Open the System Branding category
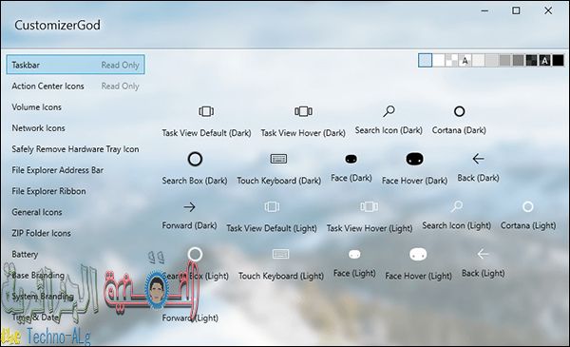Viewport: 570px width, 347px height. coord(43,297)
